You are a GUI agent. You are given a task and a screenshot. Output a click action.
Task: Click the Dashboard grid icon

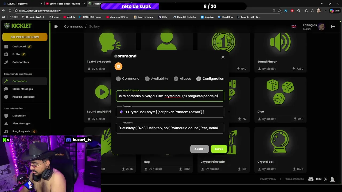pyautogui.click(x=6, y=46)
